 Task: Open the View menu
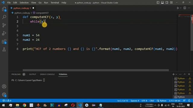coord(33,3)
